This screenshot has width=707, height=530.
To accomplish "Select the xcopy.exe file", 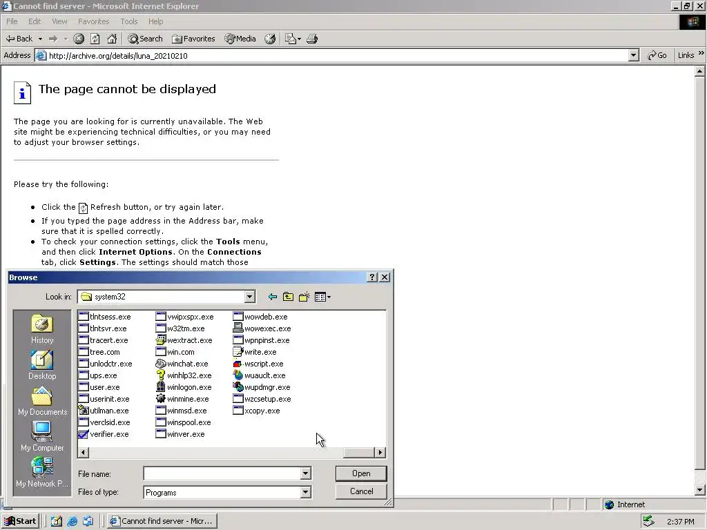I will [257, 411].
